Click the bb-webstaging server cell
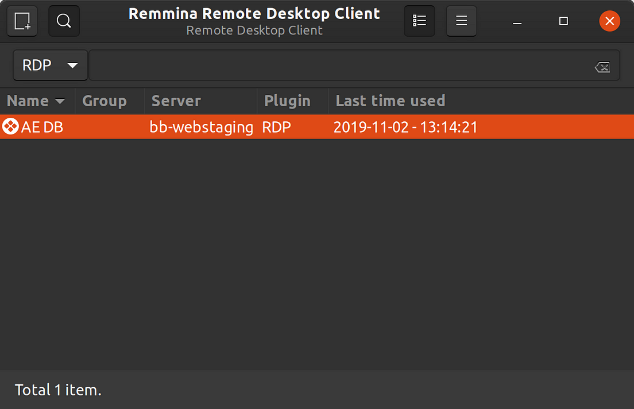634x409 pixels. (202, 128)
